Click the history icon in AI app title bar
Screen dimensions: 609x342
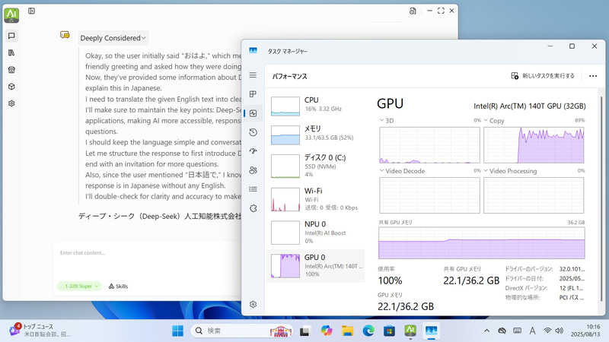[x=413, y=11]
